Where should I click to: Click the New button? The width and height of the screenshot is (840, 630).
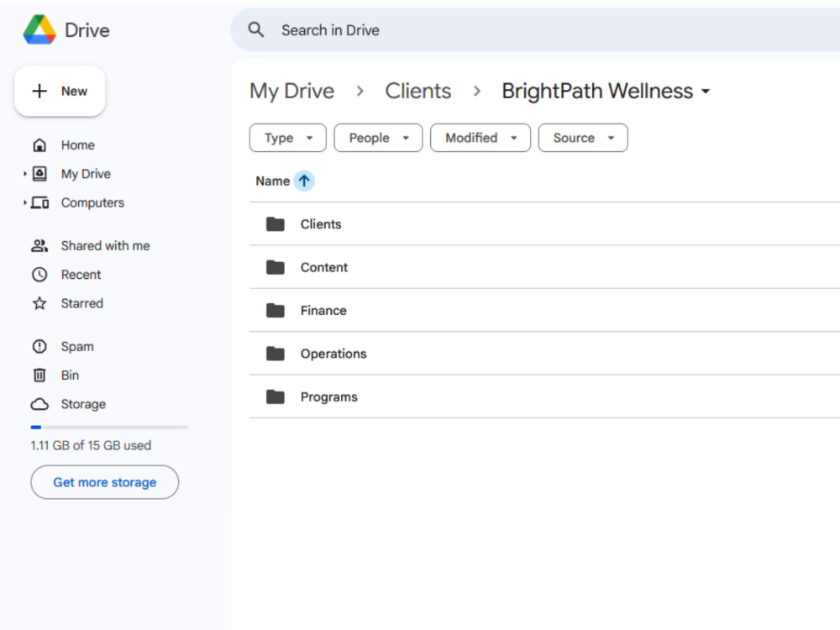(x=60, y=91)
